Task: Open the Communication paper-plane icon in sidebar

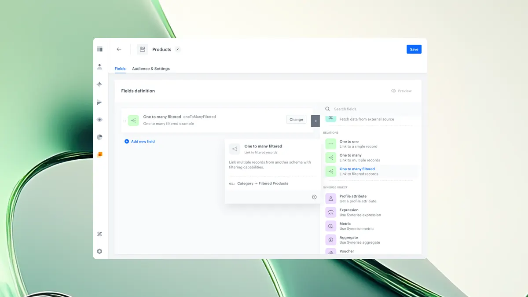Action: pos(99,102)
